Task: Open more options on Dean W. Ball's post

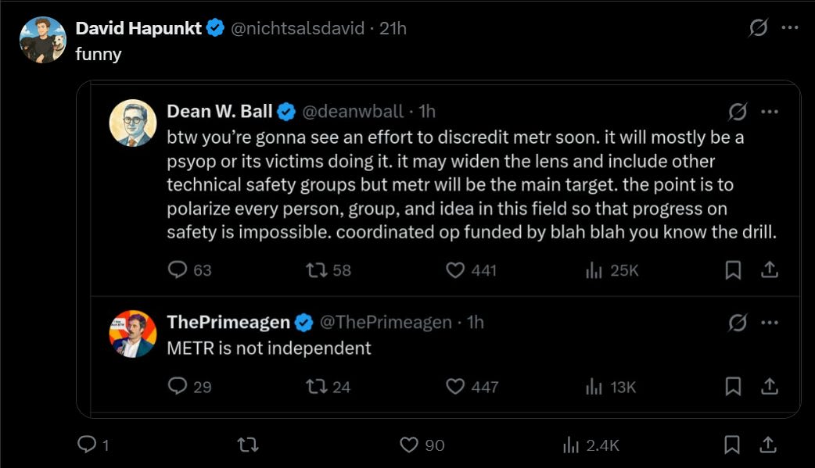Action: (770, 111)
